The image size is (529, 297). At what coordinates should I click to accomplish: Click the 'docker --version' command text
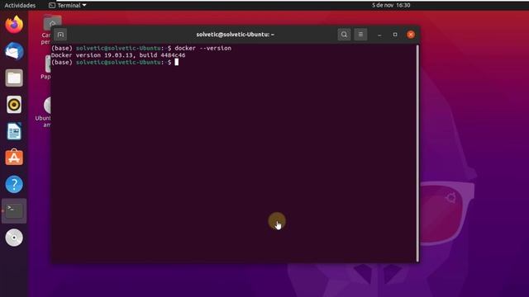[x=203, y=48]
